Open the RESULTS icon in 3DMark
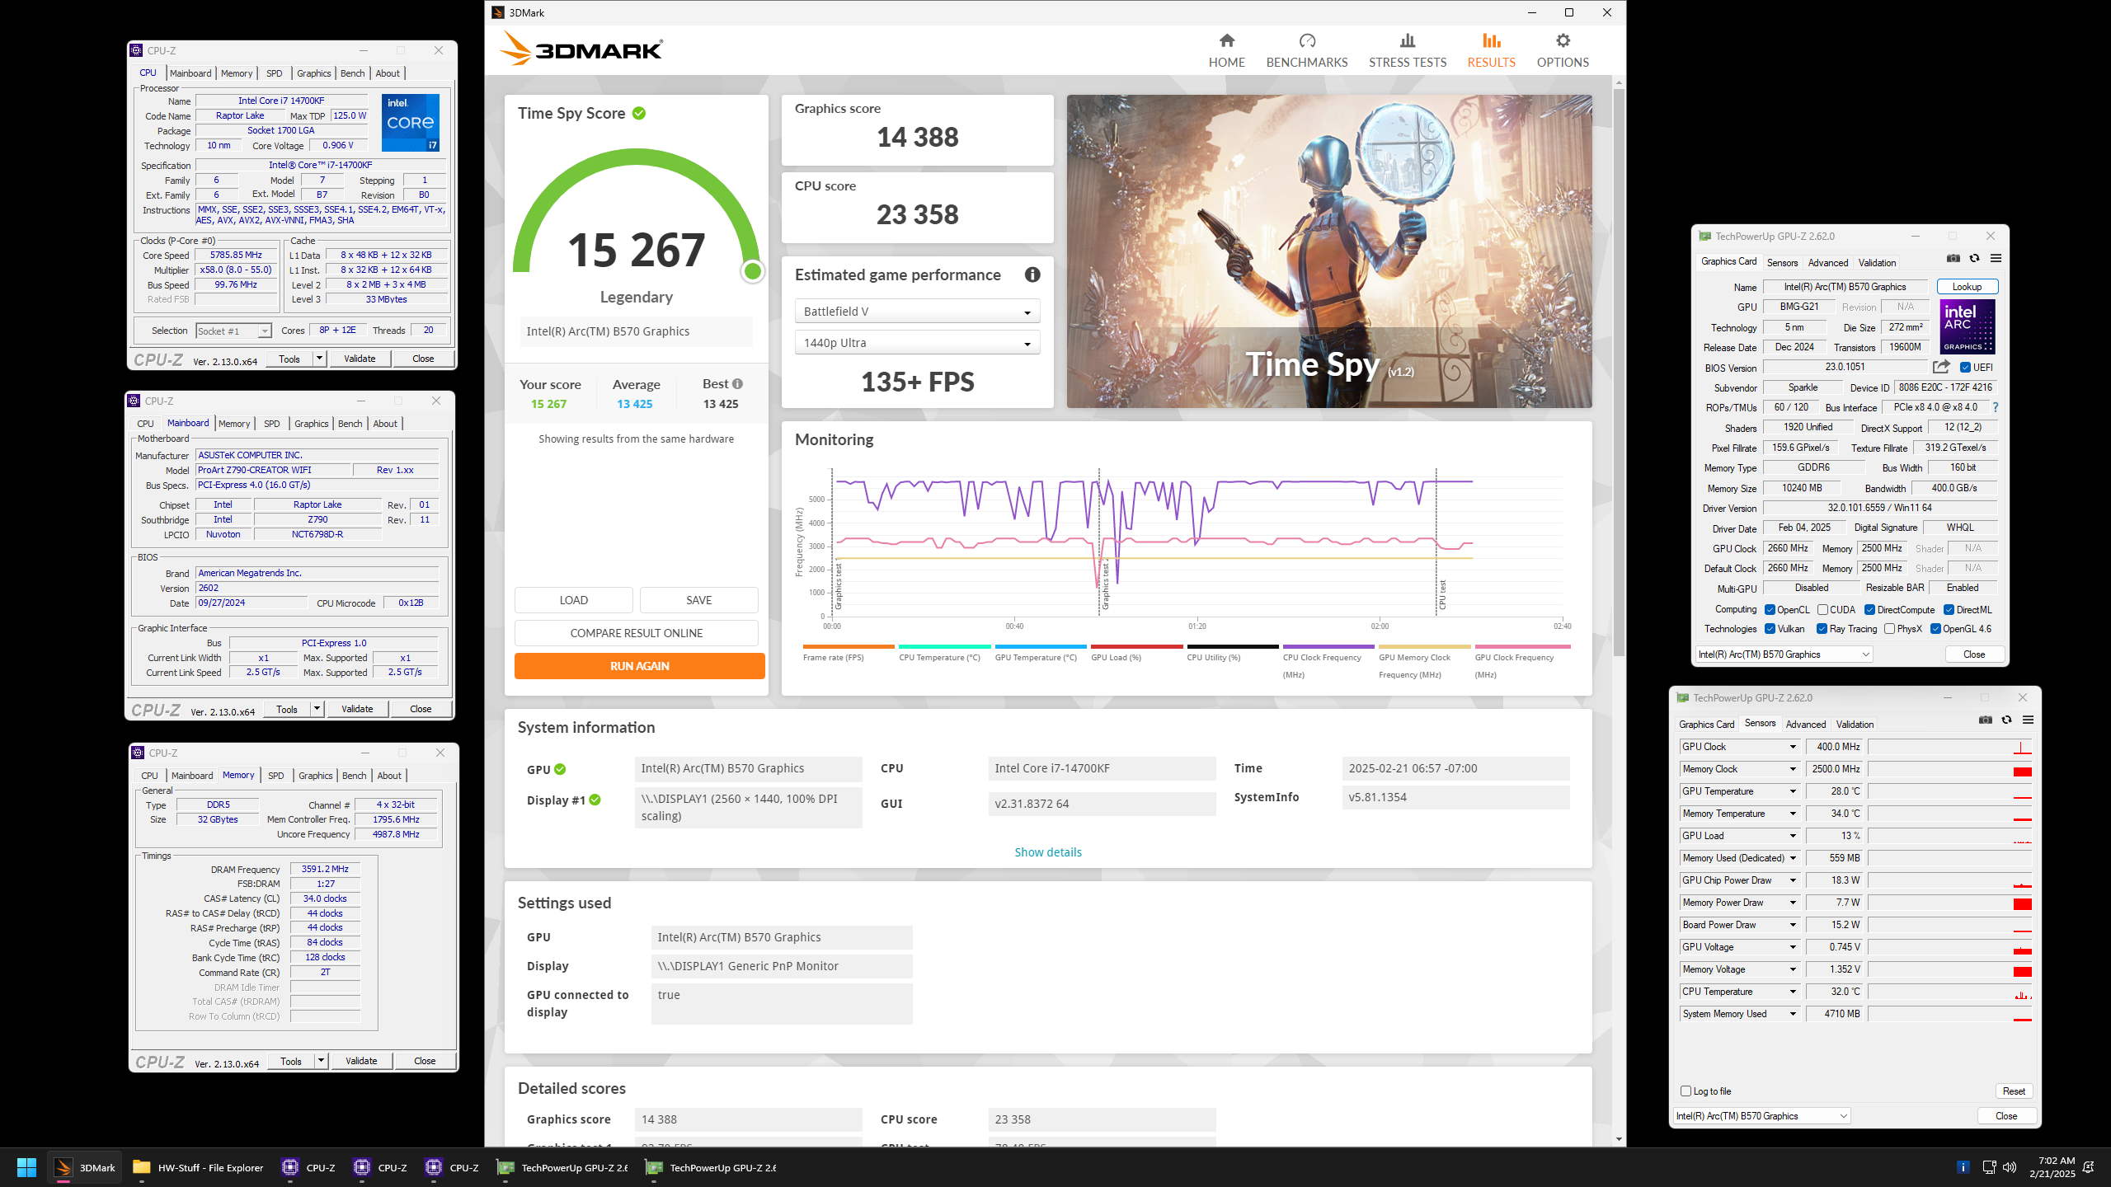Viewport: 2111px width, 1187px height. [1491, 40]
